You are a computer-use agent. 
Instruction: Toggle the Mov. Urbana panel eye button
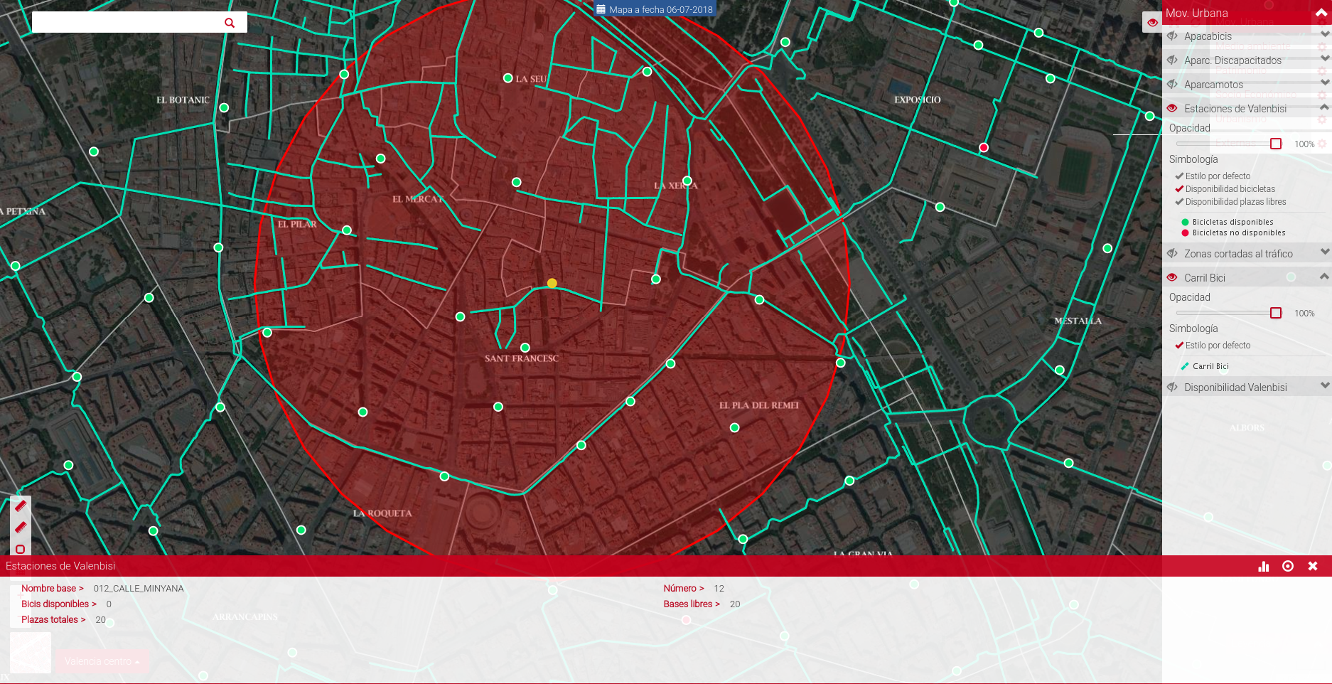tap(1152, 22)
